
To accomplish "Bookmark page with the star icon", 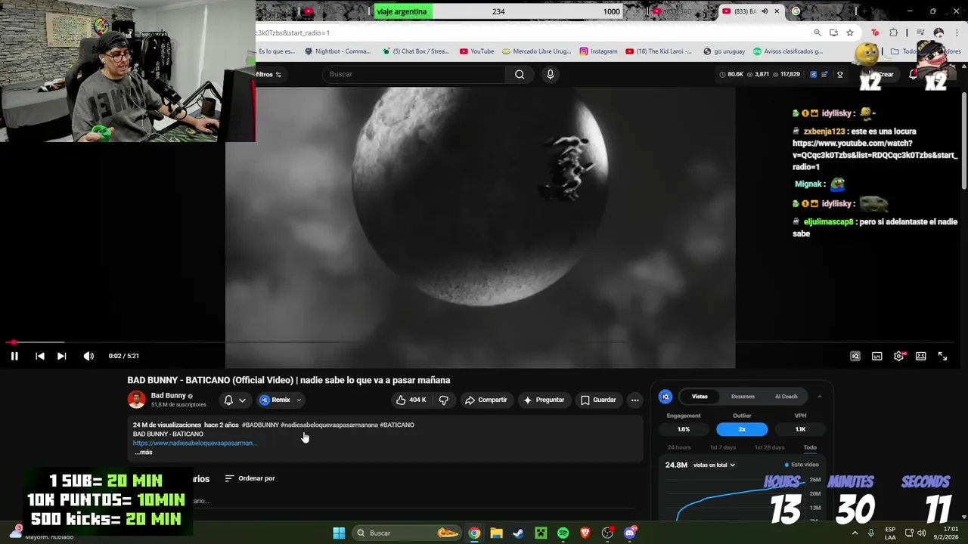I will (x=850, y=32).
